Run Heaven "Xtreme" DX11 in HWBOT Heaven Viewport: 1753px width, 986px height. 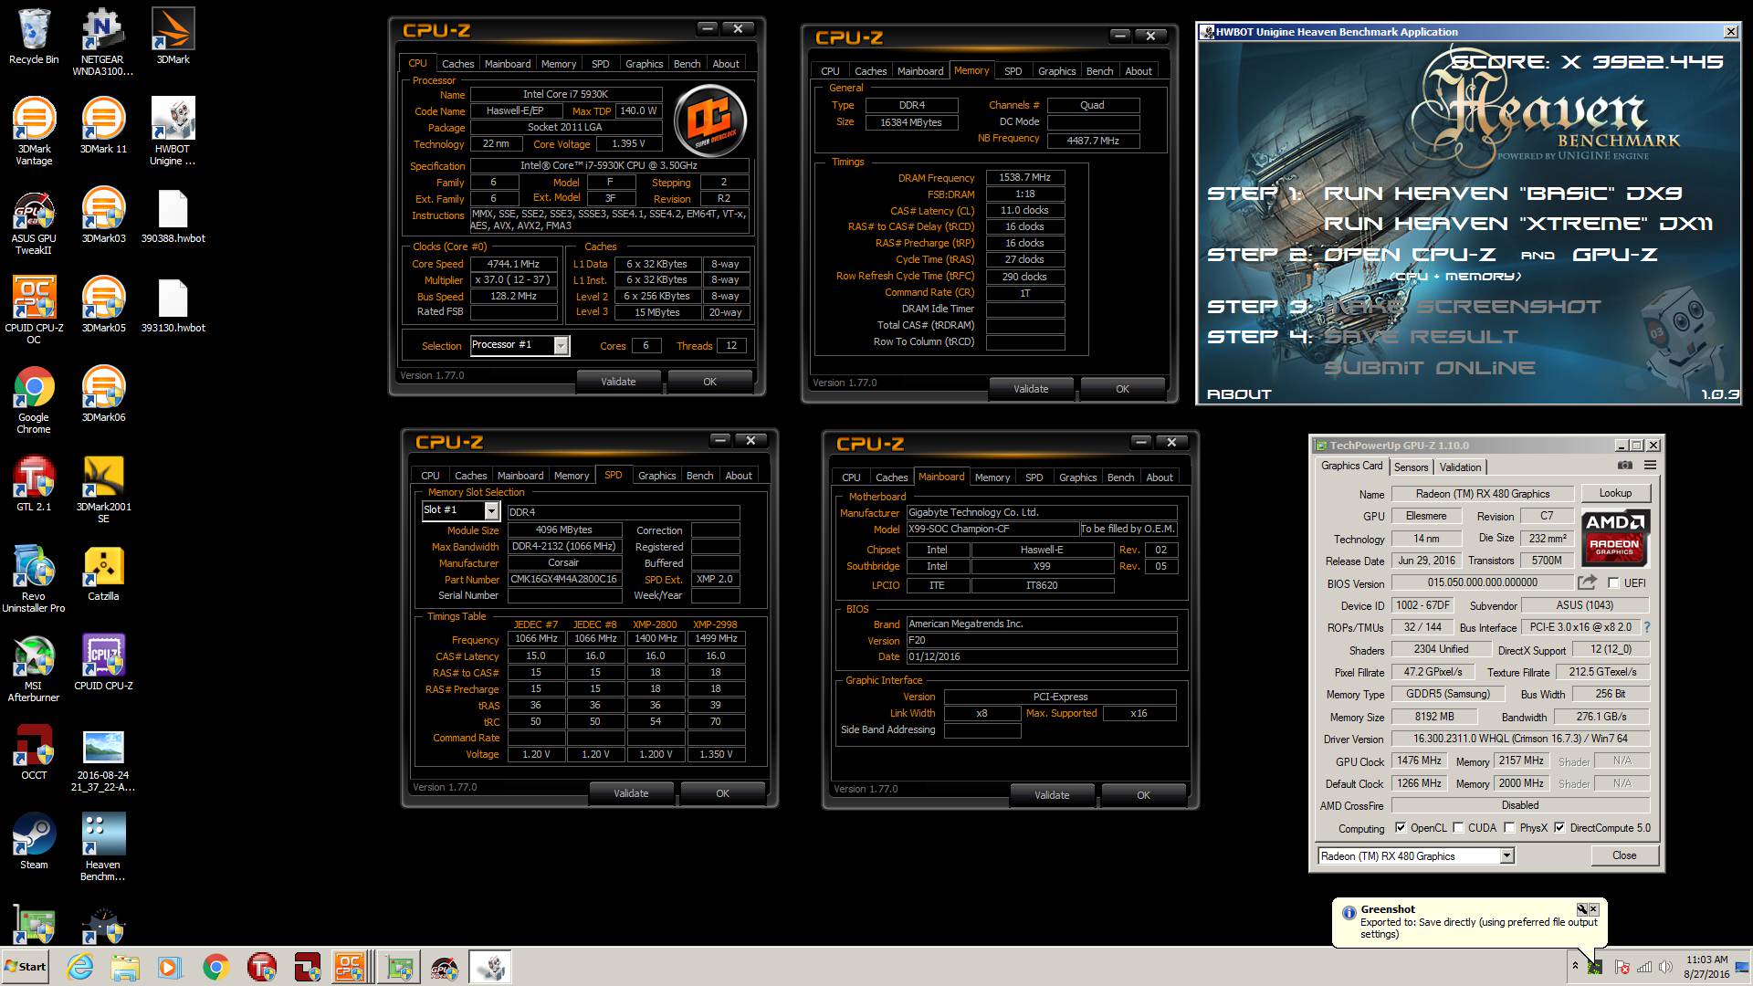click(x=1517, y=224)
